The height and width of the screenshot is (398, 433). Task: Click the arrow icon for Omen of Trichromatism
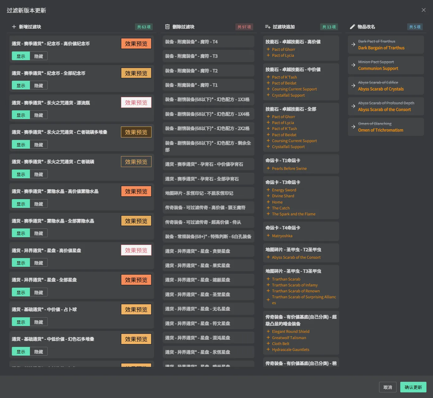(x=353, y=127)
